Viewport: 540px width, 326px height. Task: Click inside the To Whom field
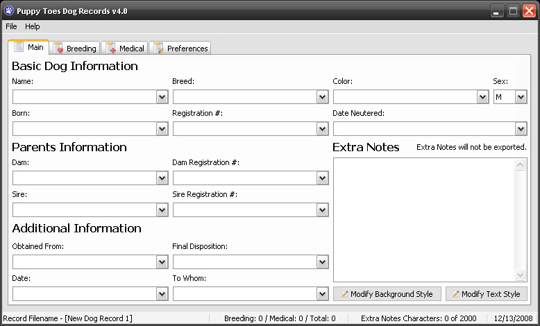[245, 294]
